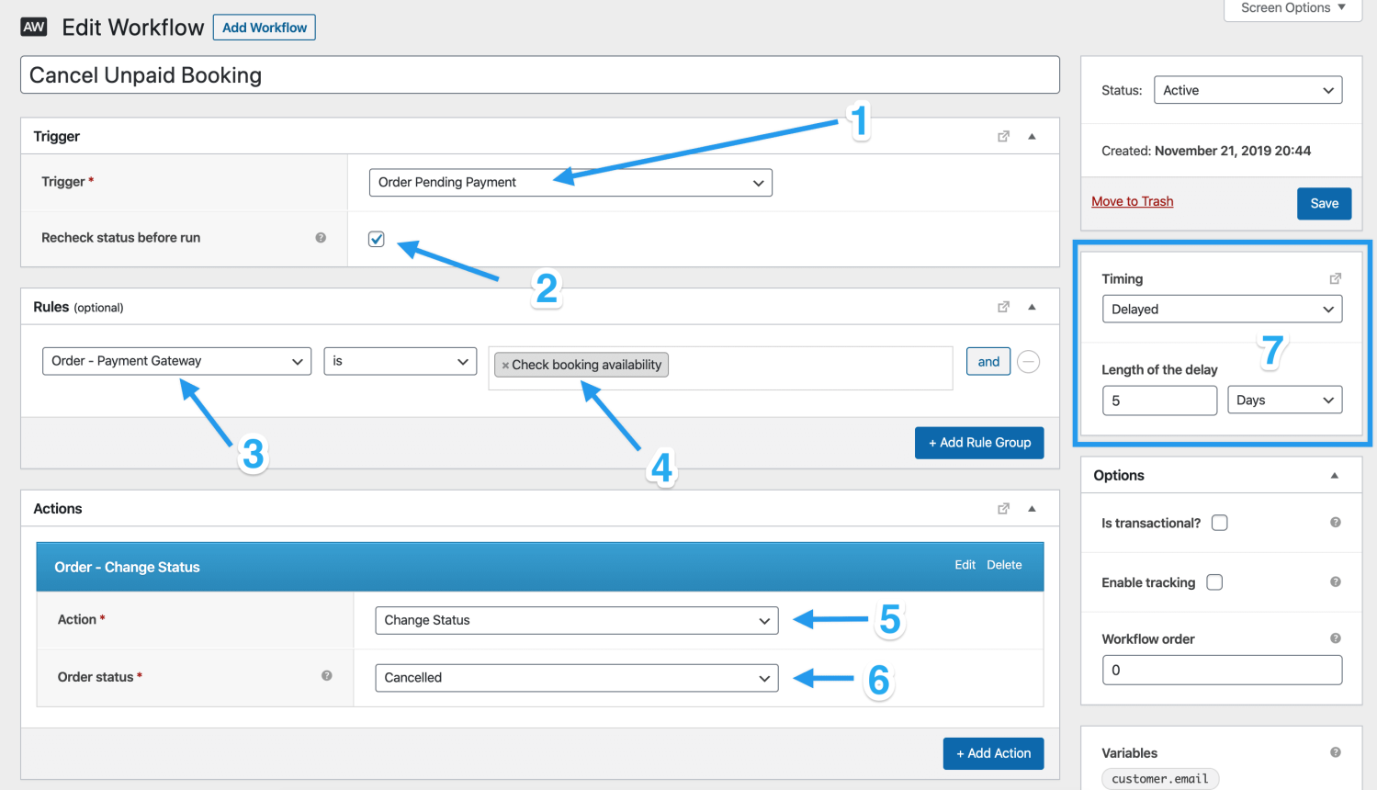1377x790 pixels.
Task: Open Rules section via its external link icon
Action: click(x=1003, y=306)
